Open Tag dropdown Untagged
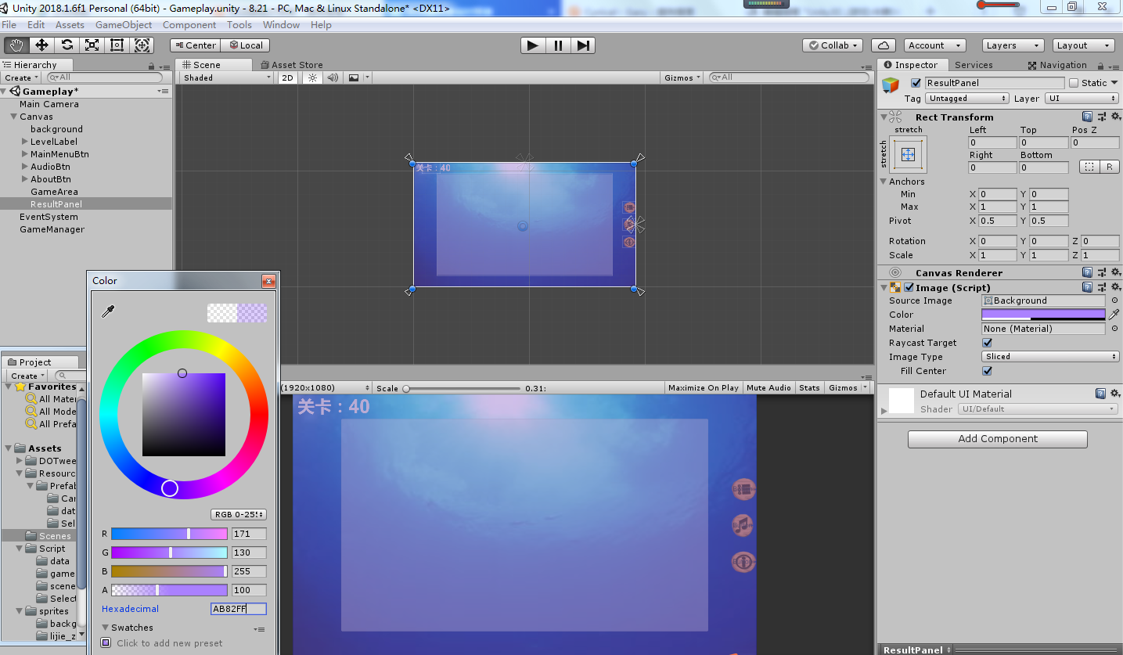The height and width of the screenshot is (655, 1123). tap(967, 99)
